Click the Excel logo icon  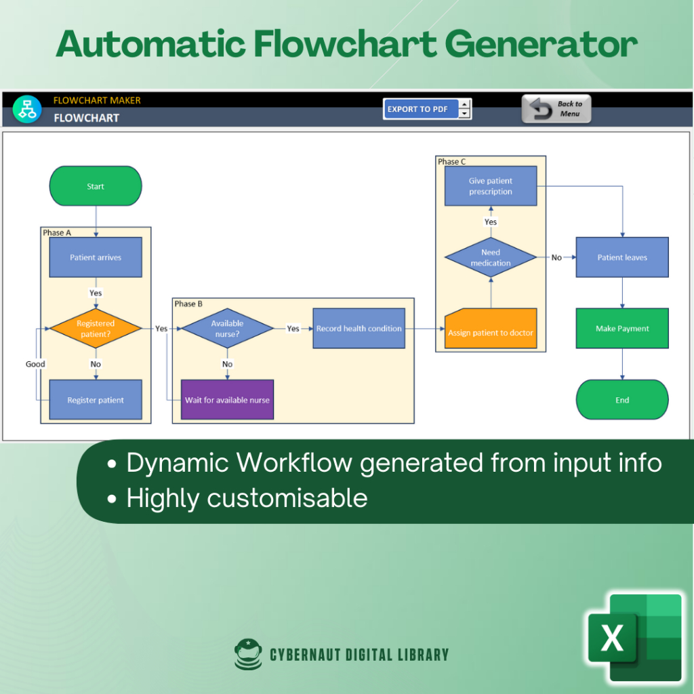(x=634, y=638)
